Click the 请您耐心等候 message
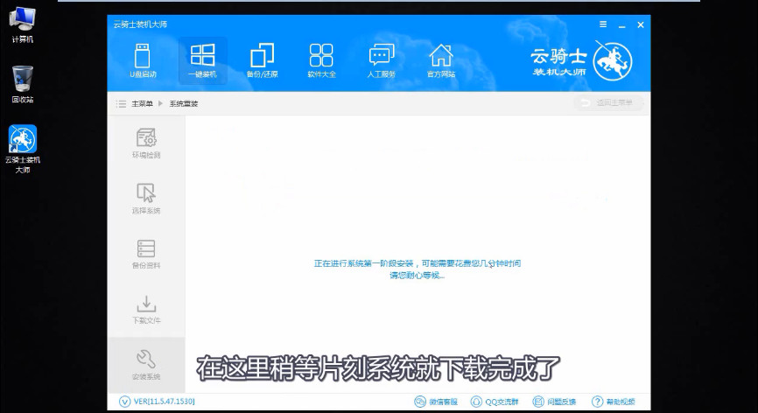The image size is (758, 413). pos(417,276)
